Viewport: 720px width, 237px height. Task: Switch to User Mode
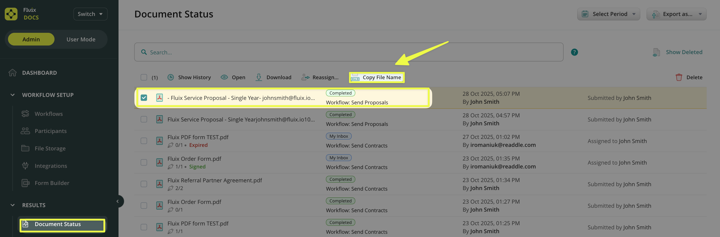(81, 39)
